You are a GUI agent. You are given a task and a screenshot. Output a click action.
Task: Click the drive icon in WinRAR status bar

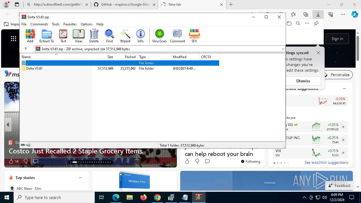tap(23, 145)
